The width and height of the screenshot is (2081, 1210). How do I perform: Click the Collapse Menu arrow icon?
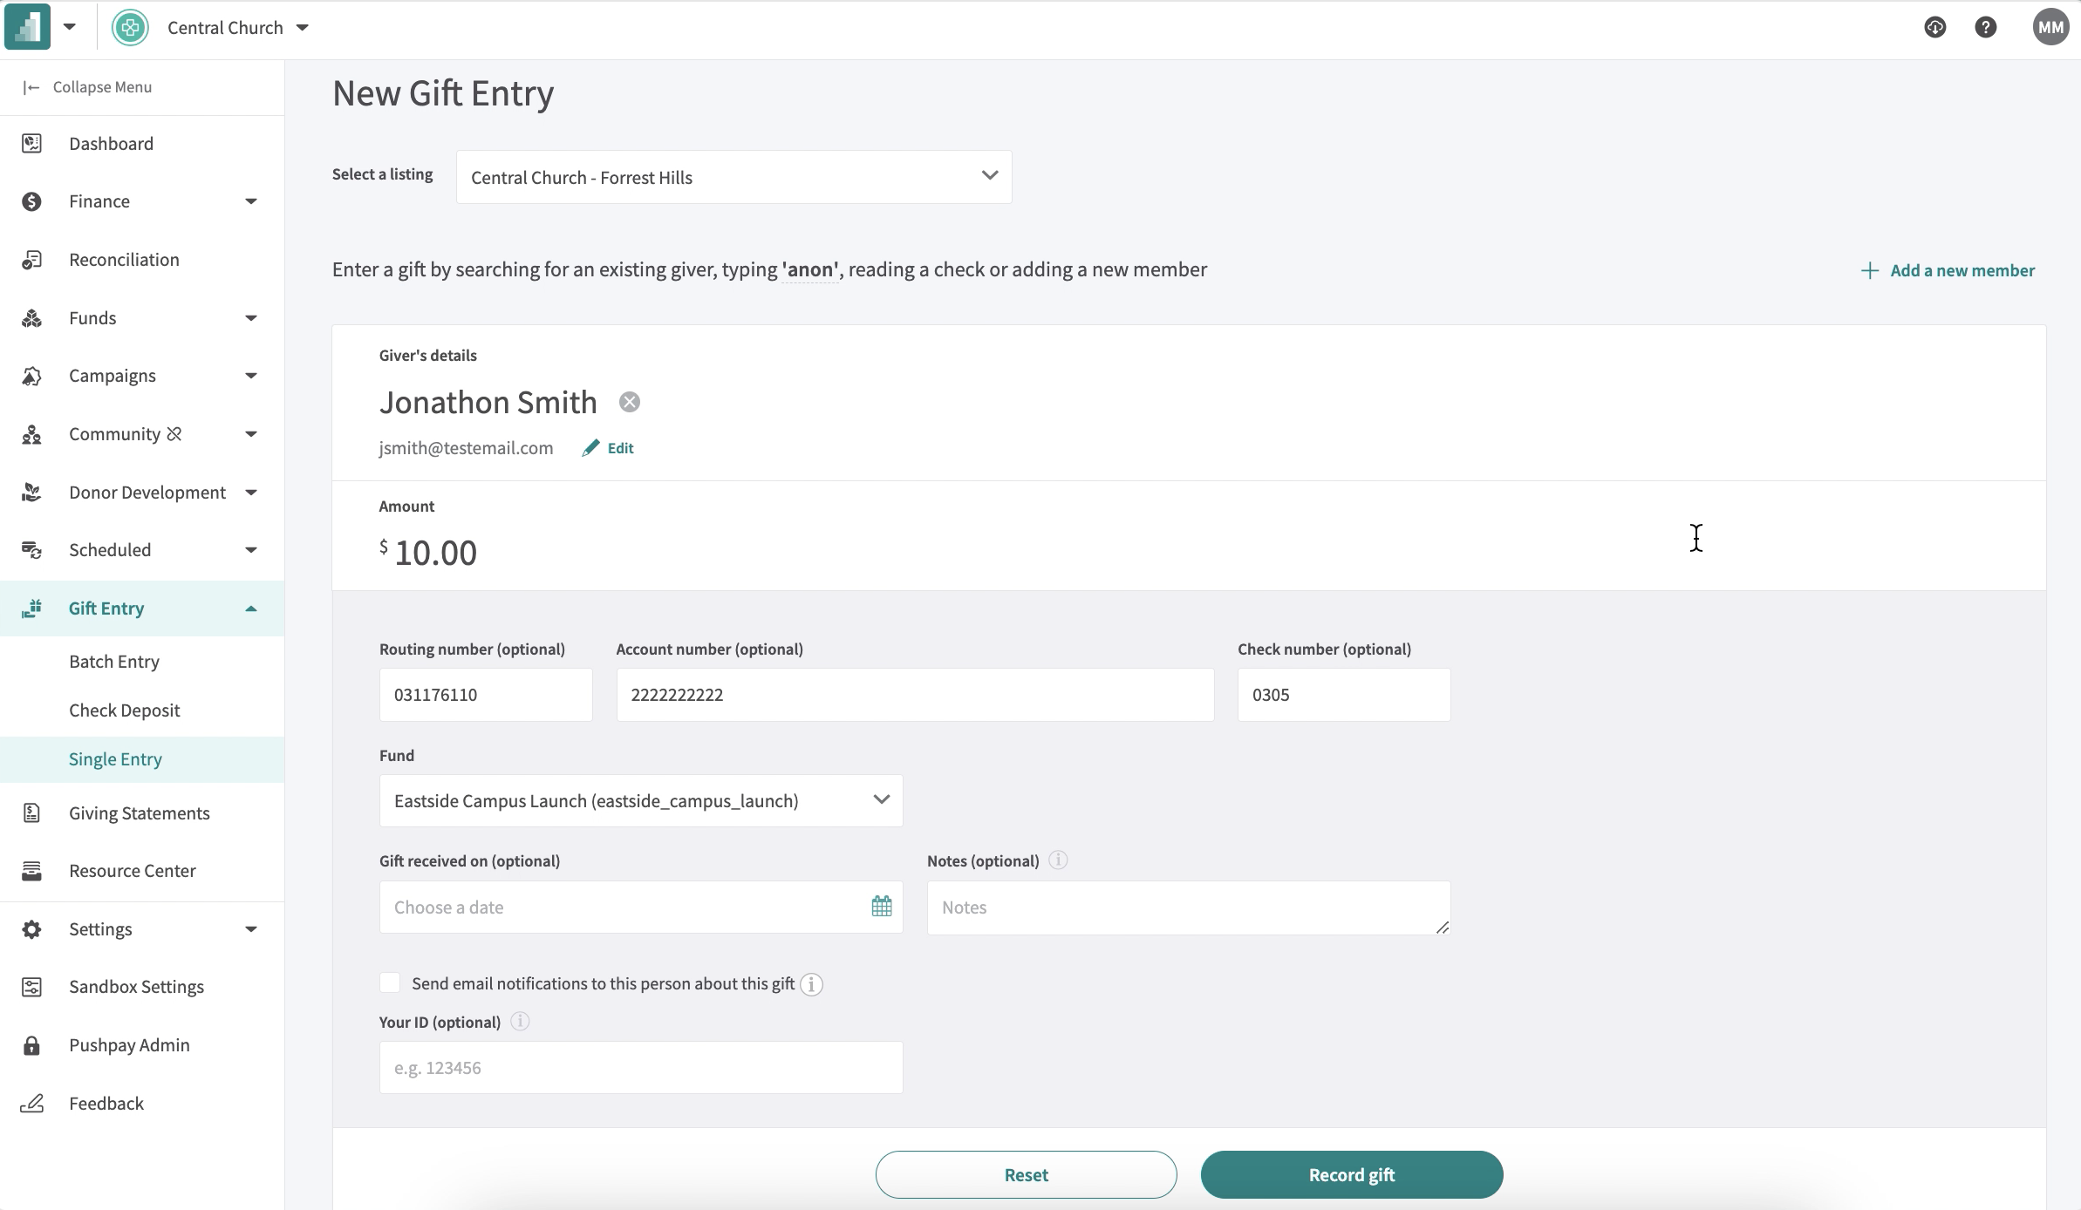tap(31, 87)
